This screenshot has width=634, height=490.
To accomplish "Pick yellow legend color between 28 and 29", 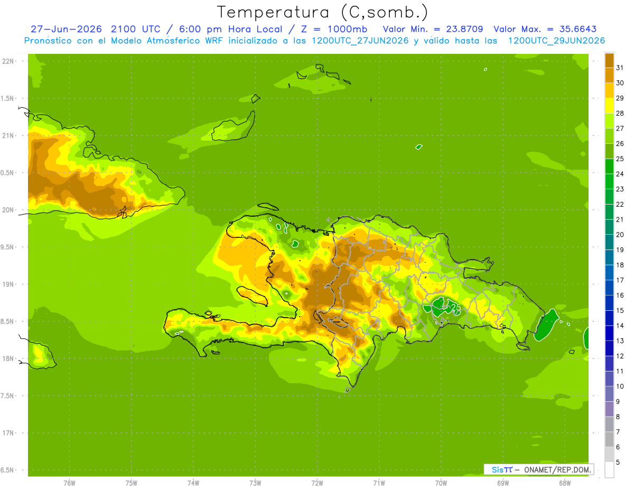I will point(609,106).
